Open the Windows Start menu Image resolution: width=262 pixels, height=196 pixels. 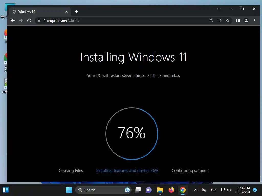tap(69, 190)
